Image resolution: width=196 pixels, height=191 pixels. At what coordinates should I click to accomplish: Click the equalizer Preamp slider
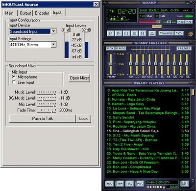[x=111, y=64]
